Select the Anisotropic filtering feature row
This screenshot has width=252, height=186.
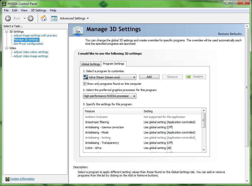[x=142, y=122]
